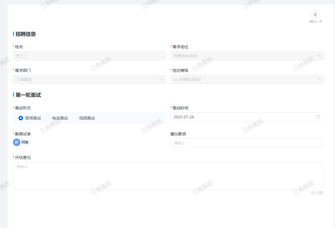The image size is (335, 228).
Task: Choose the 电话面试 radio option
Action: 48,118
